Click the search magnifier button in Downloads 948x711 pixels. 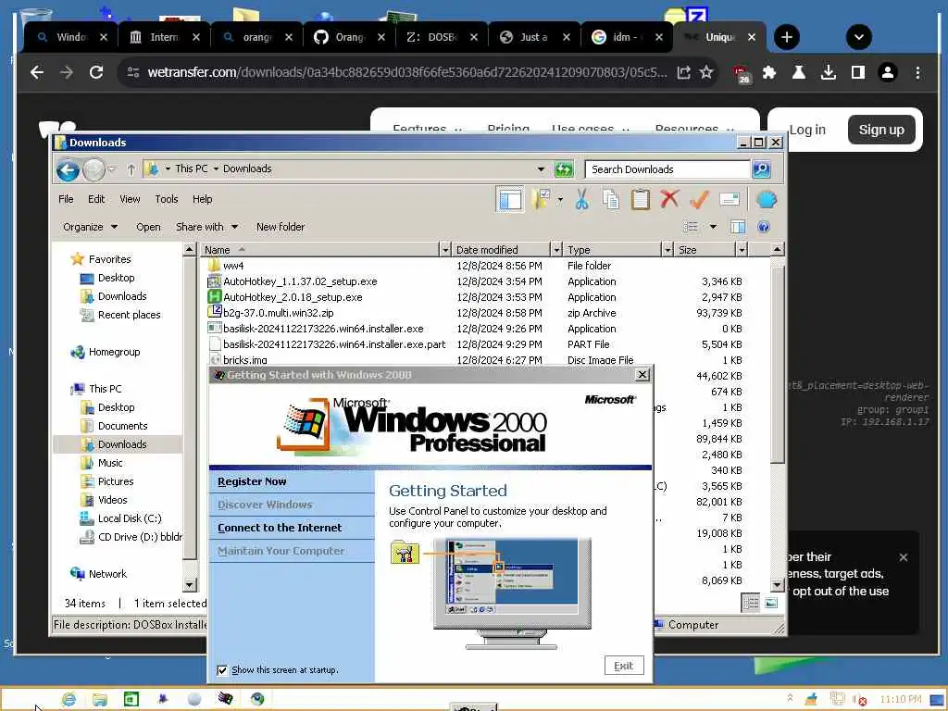pyautogui.click(x=761, y=169)
